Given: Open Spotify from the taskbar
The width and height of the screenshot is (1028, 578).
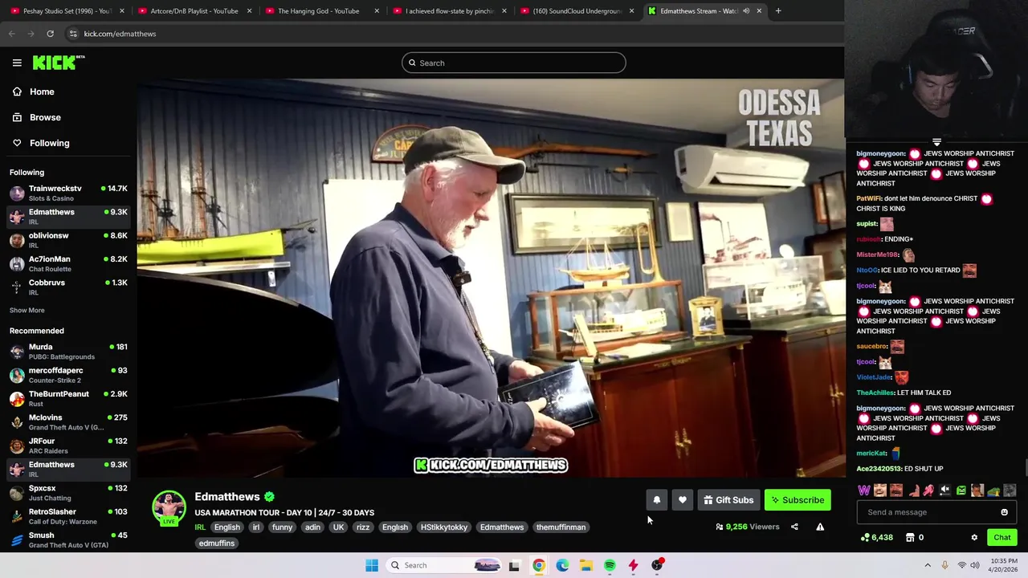Looking at the screenshot, I should 610,565.
